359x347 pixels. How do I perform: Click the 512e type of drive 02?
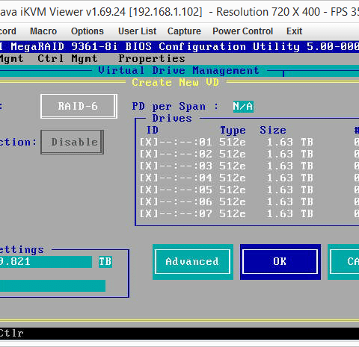pyautogui.click(x=233, y=154)
